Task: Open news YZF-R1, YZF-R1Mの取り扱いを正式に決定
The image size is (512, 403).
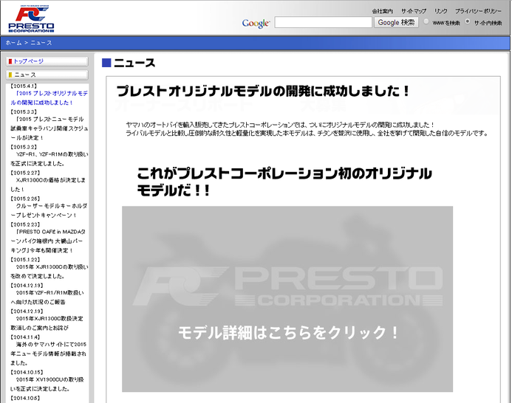Action: point(50,159)
